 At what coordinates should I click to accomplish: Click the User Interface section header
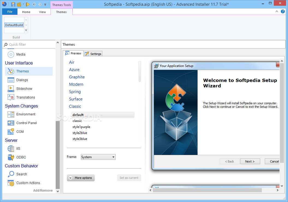click(19, 63)
